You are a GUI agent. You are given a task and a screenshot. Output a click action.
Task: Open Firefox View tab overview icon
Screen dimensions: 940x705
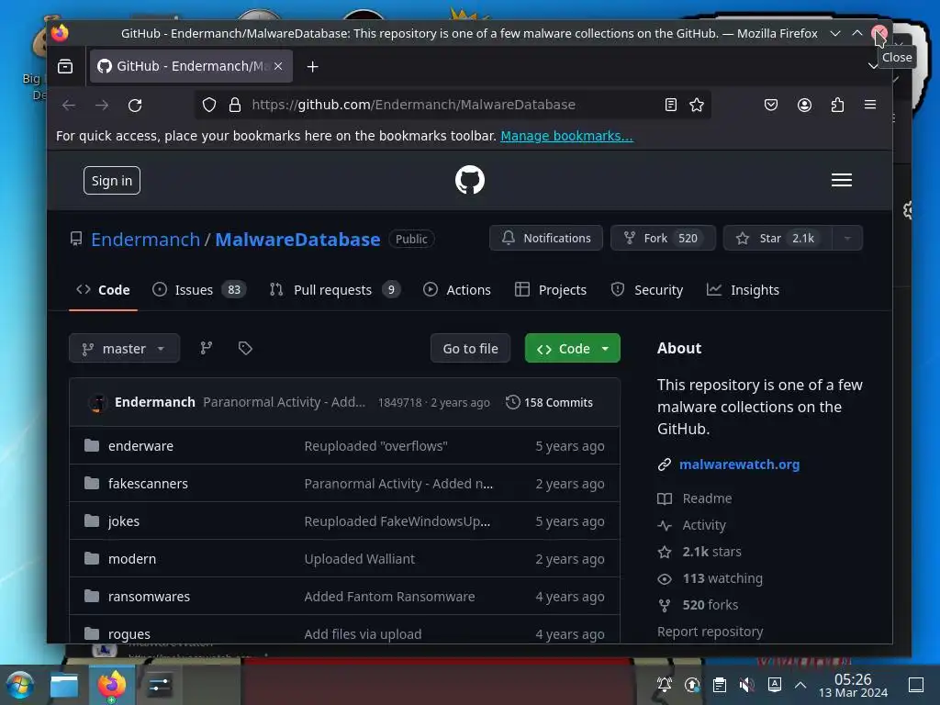pyautogui.click(x=65, y=66)
